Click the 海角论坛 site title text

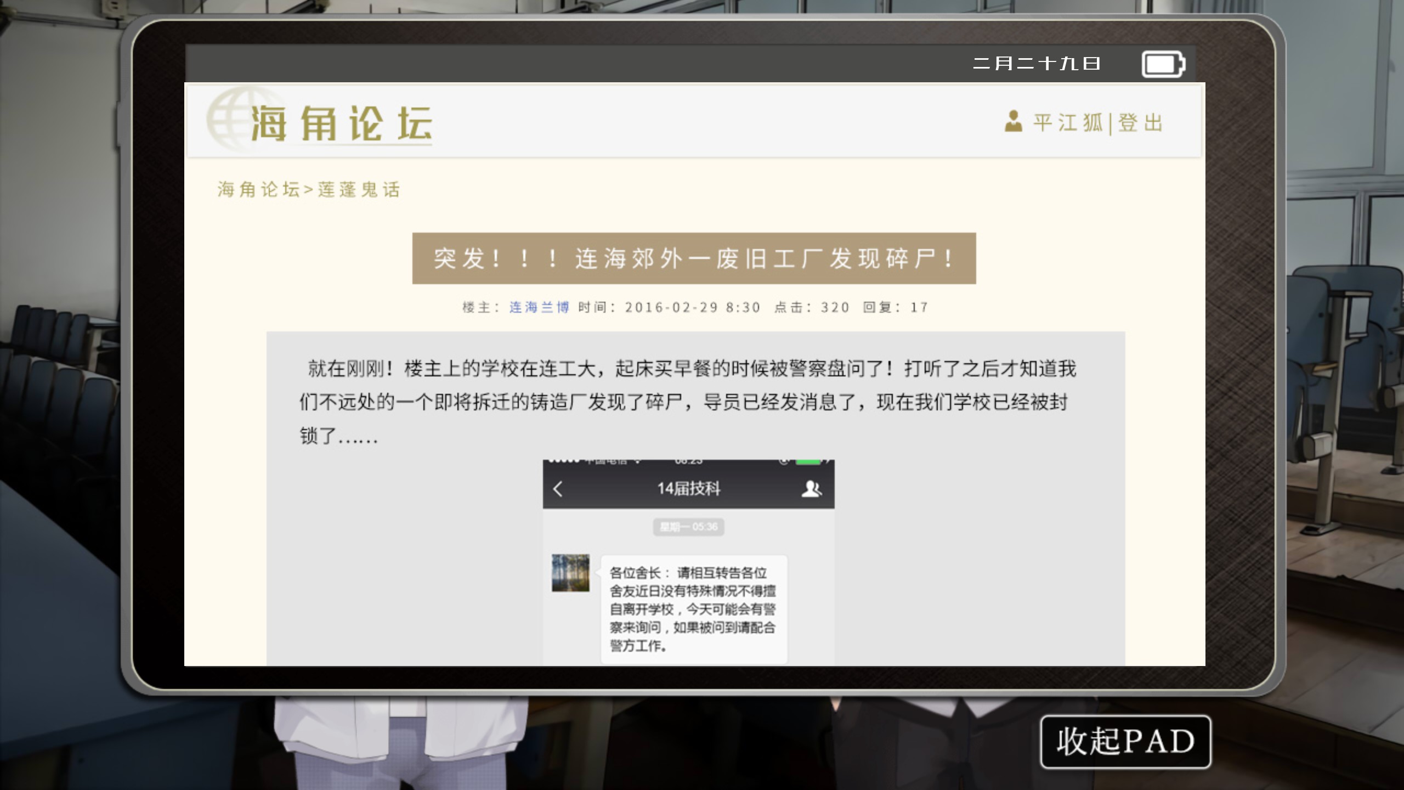[x=341, y=123]
